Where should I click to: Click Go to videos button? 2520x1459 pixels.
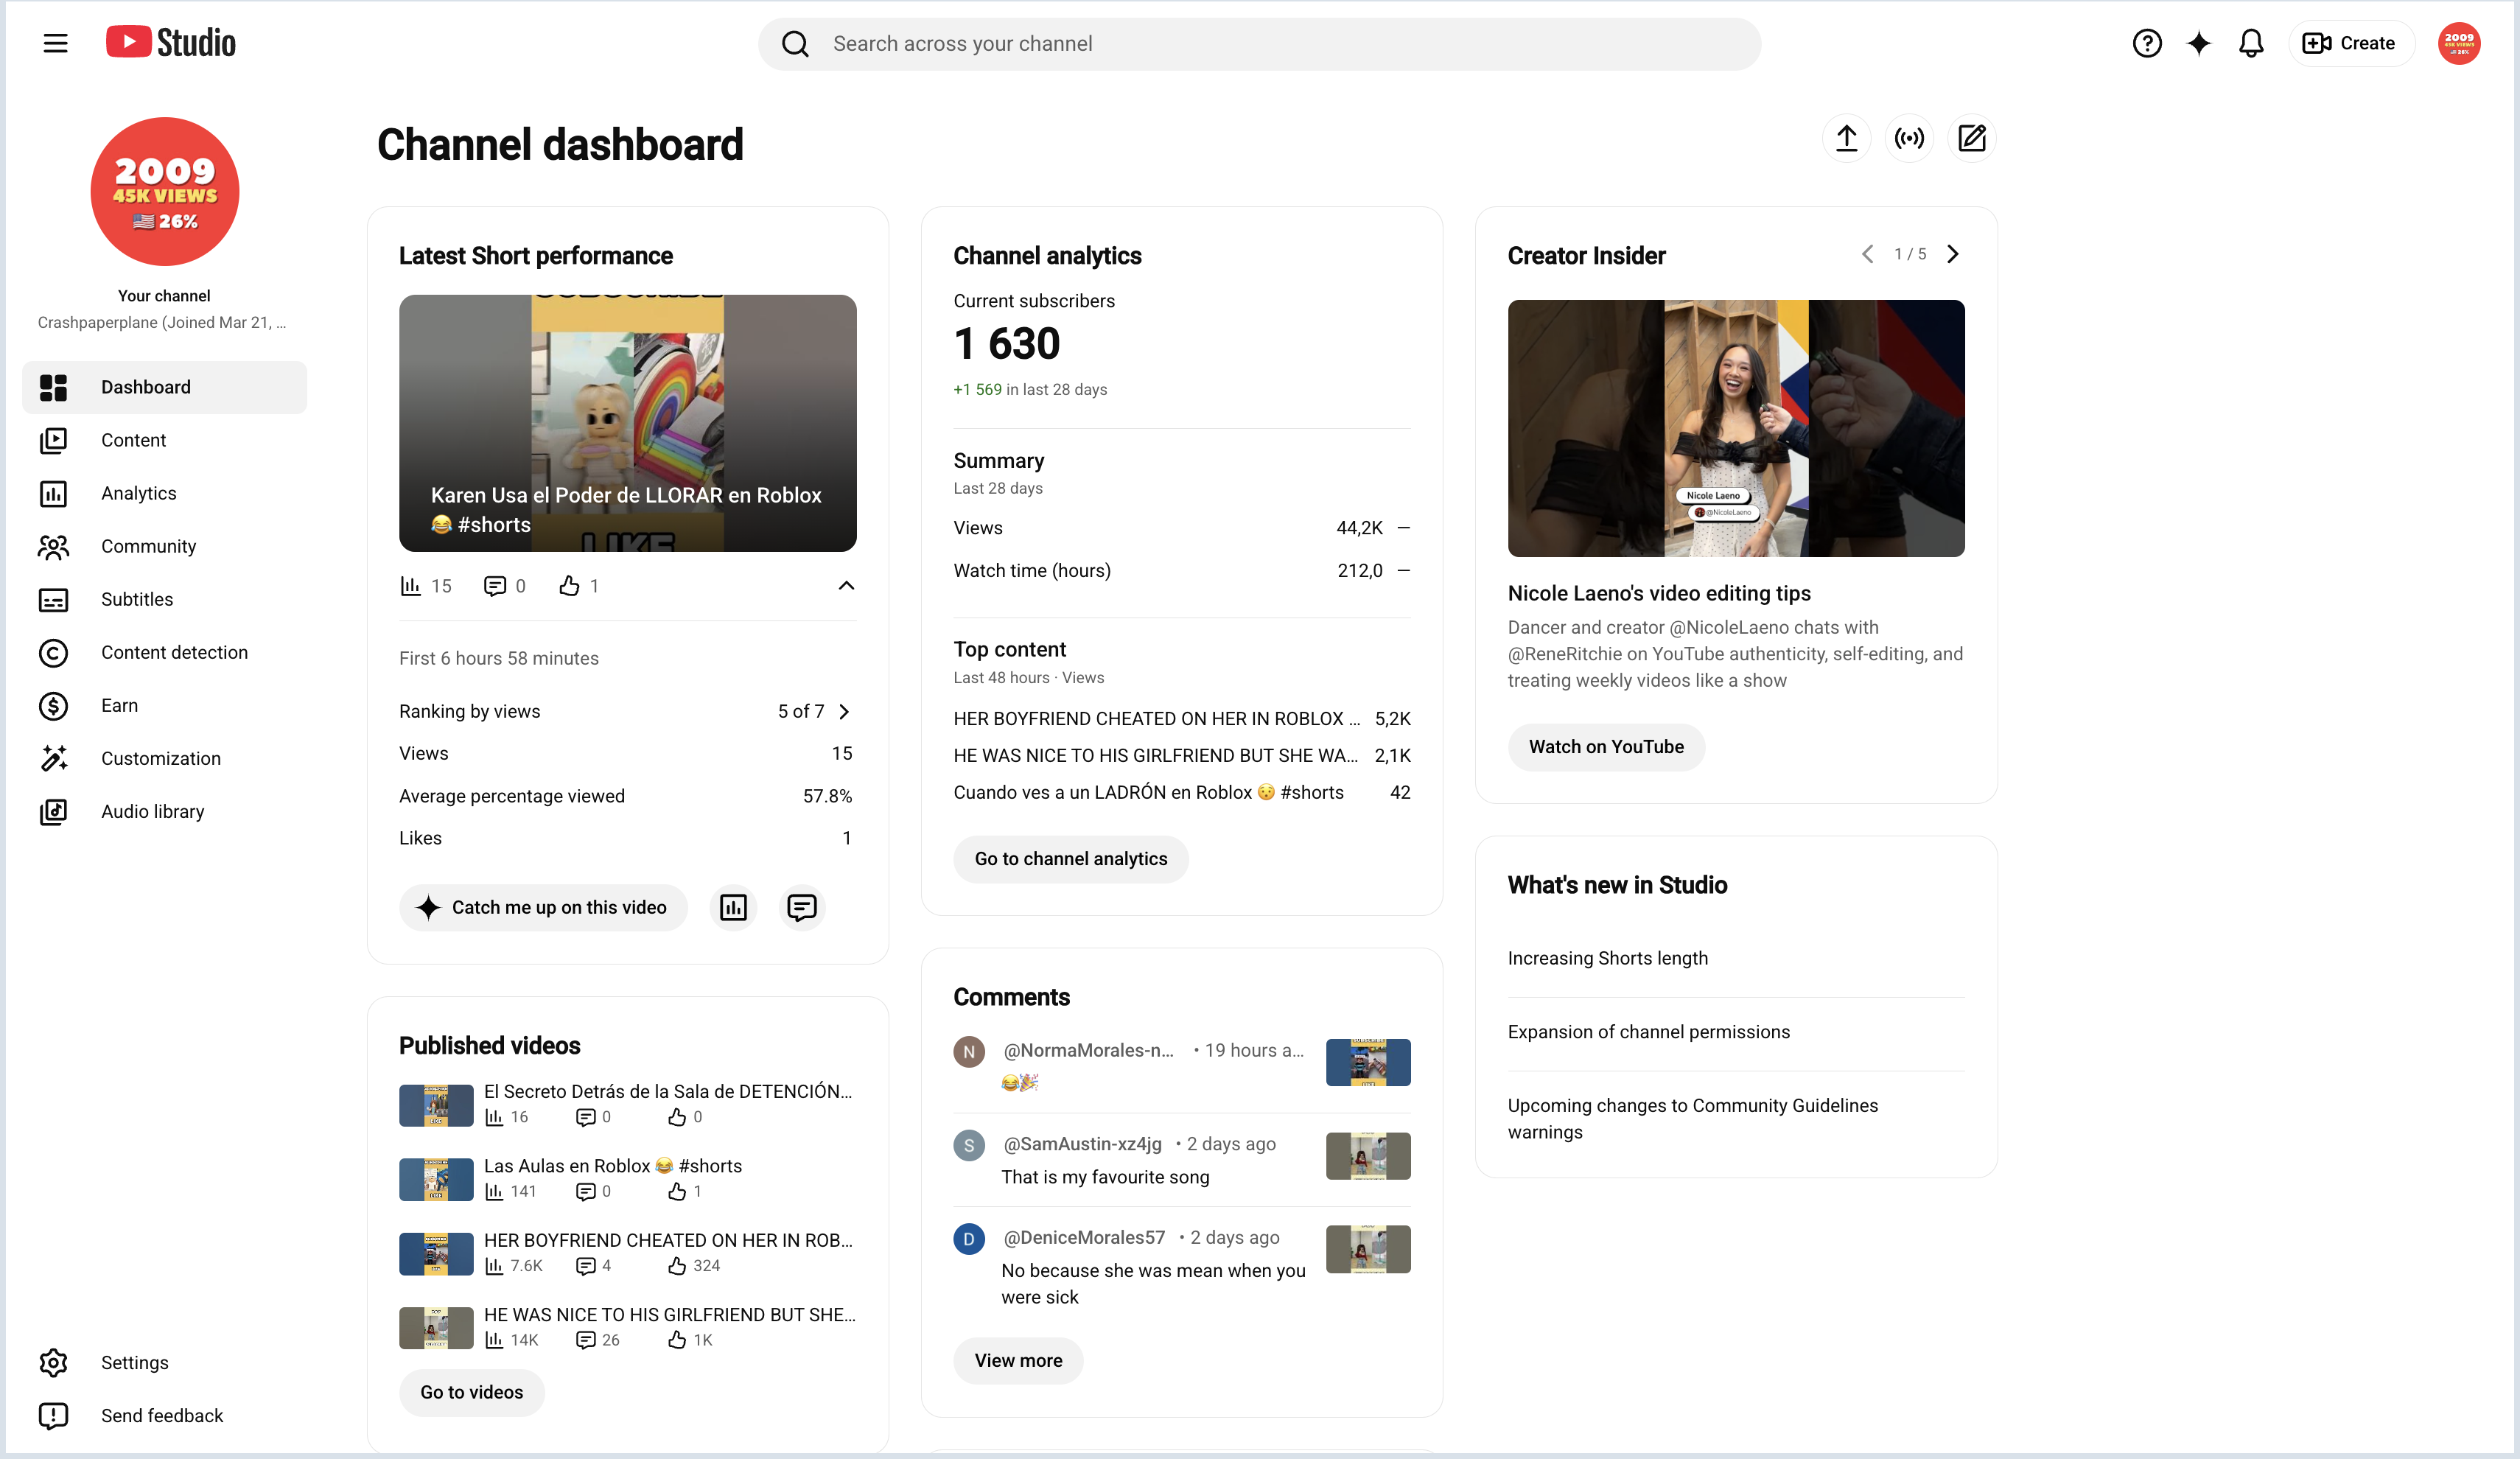471,1392
